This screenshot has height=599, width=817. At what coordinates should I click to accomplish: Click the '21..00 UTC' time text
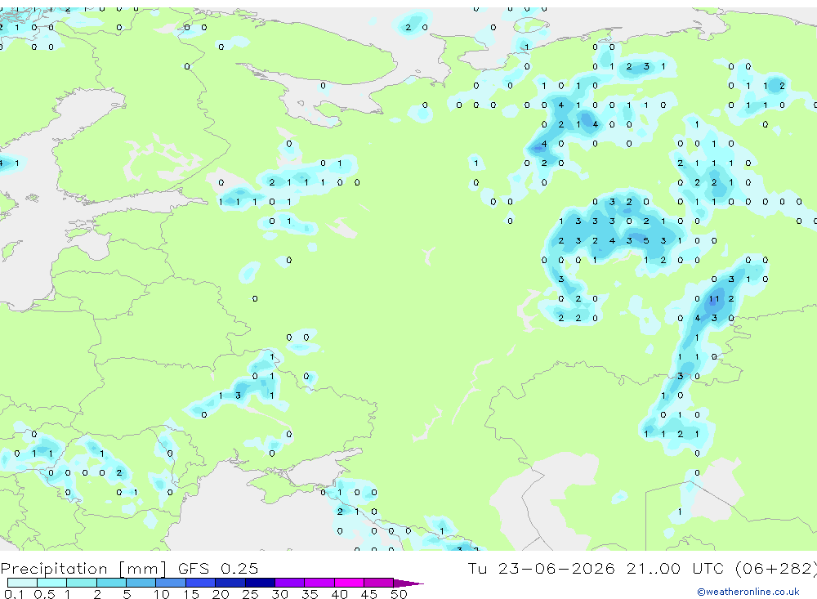pyautogui.click(x=677, y=568)
